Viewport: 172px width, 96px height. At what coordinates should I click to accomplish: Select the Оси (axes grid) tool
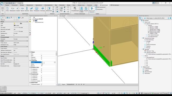point(2,9)
